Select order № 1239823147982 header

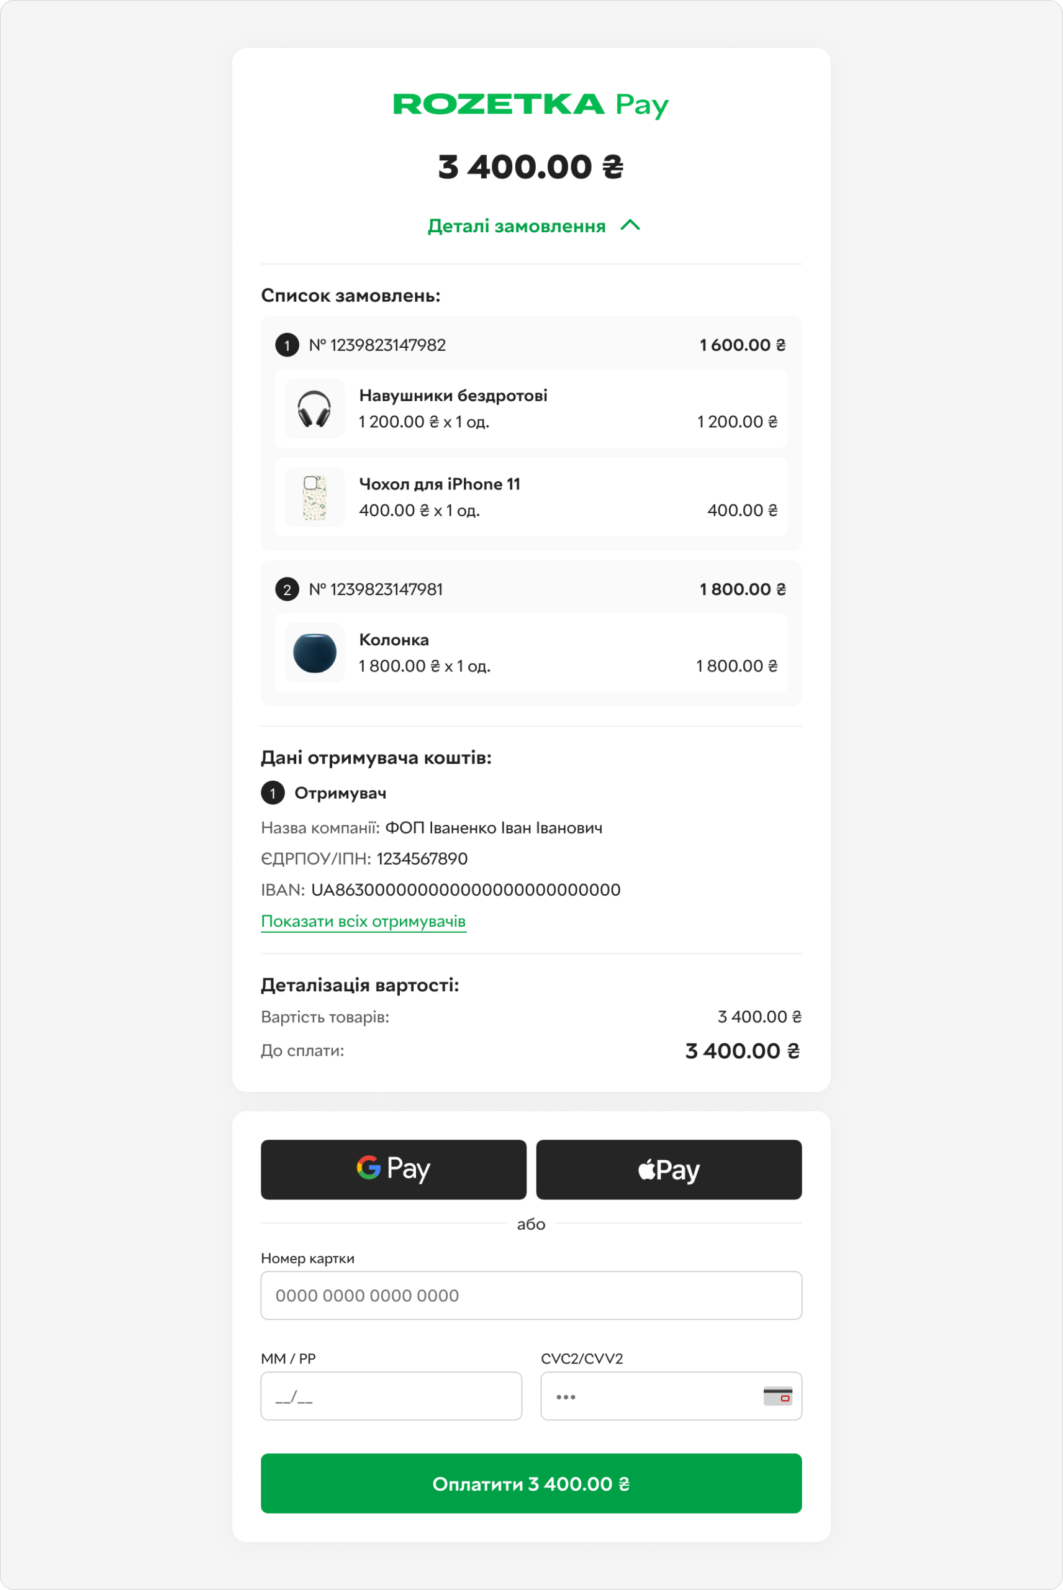click(531, 345)
